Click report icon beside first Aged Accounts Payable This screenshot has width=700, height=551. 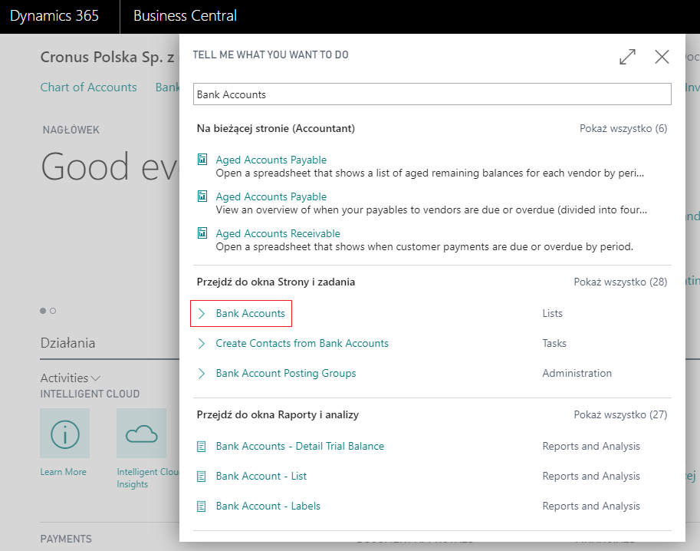pyautogui.click(x=202, y=159)
